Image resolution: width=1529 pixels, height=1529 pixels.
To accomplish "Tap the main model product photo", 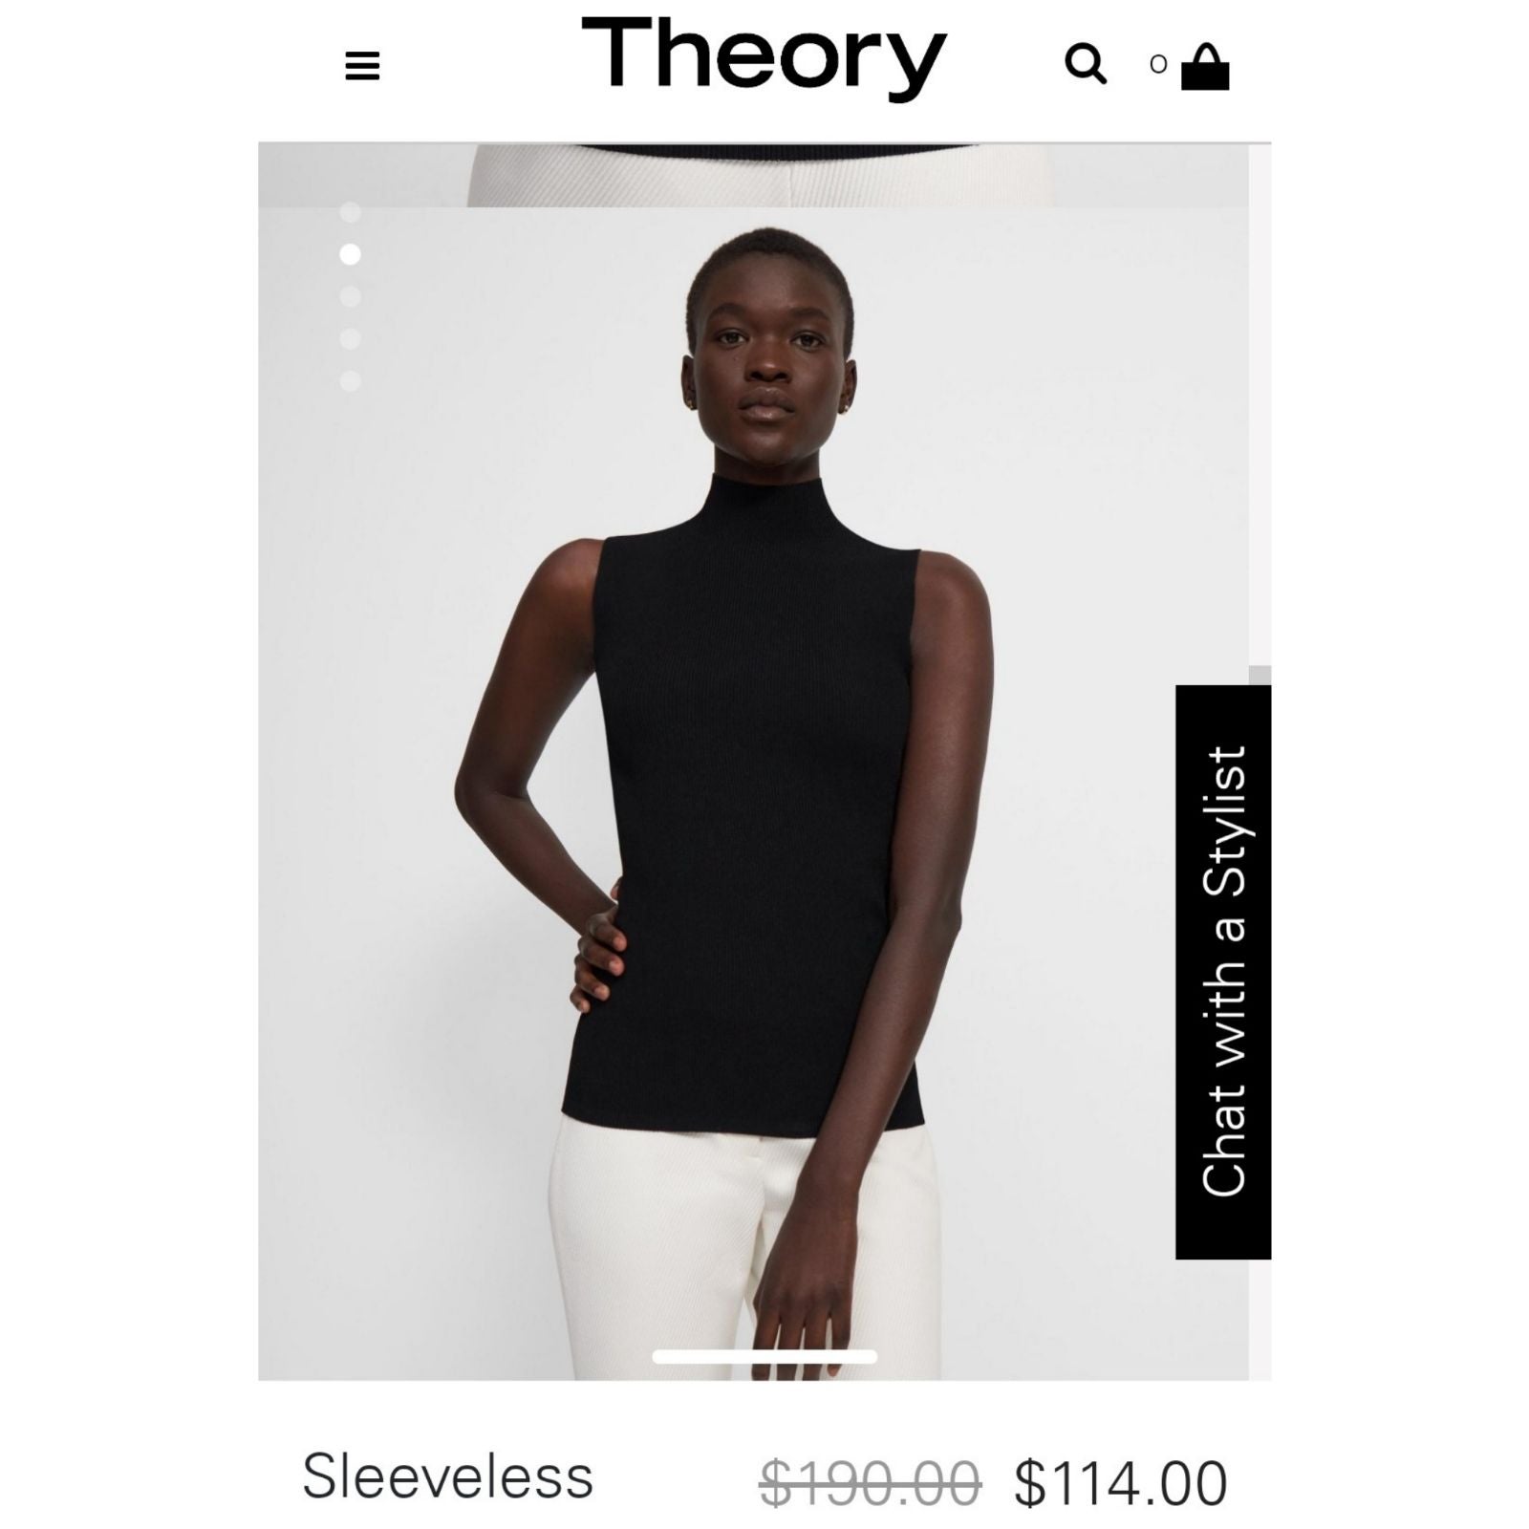I will click(x=753, y=793).
